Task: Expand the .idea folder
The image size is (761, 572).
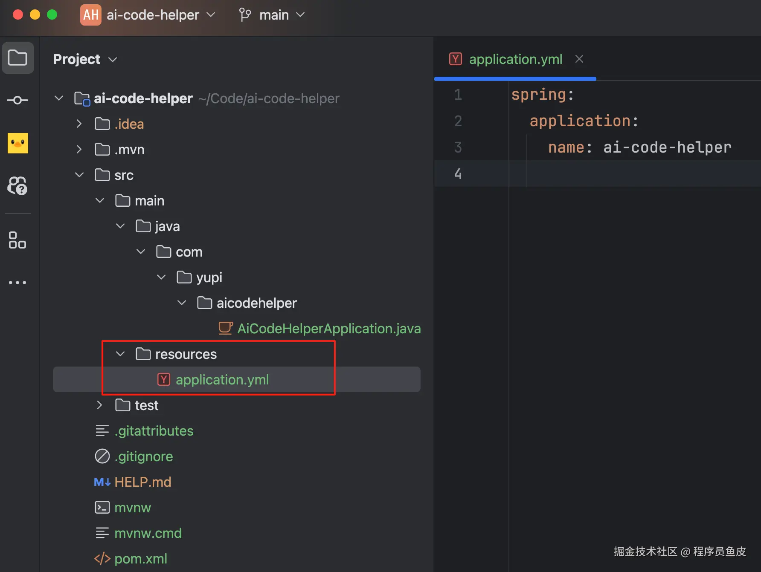Action: coord(79,124)
